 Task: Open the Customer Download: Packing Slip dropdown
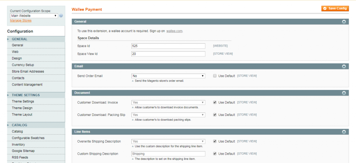(x=168, y=115)
